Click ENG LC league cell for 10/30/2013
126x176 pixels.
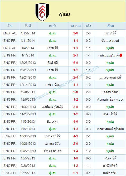coord(9,136)
